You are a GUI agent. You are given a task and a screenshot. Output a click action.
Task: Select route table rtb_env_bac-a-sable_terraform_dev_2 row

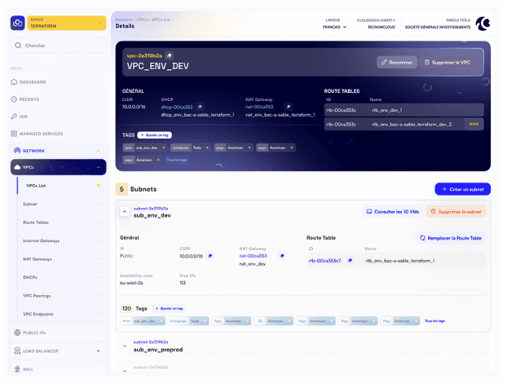pos(403,124)
